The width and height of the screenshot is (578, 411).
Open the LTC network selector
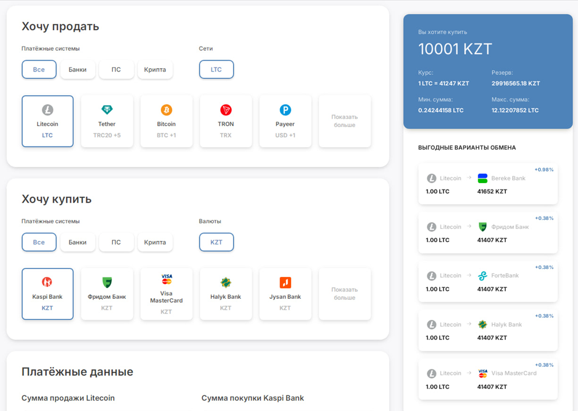216,69
